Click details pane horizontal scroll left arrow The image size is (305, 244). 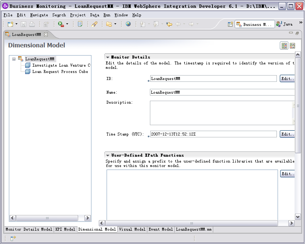pyautogui.click(x=102, y=223)
